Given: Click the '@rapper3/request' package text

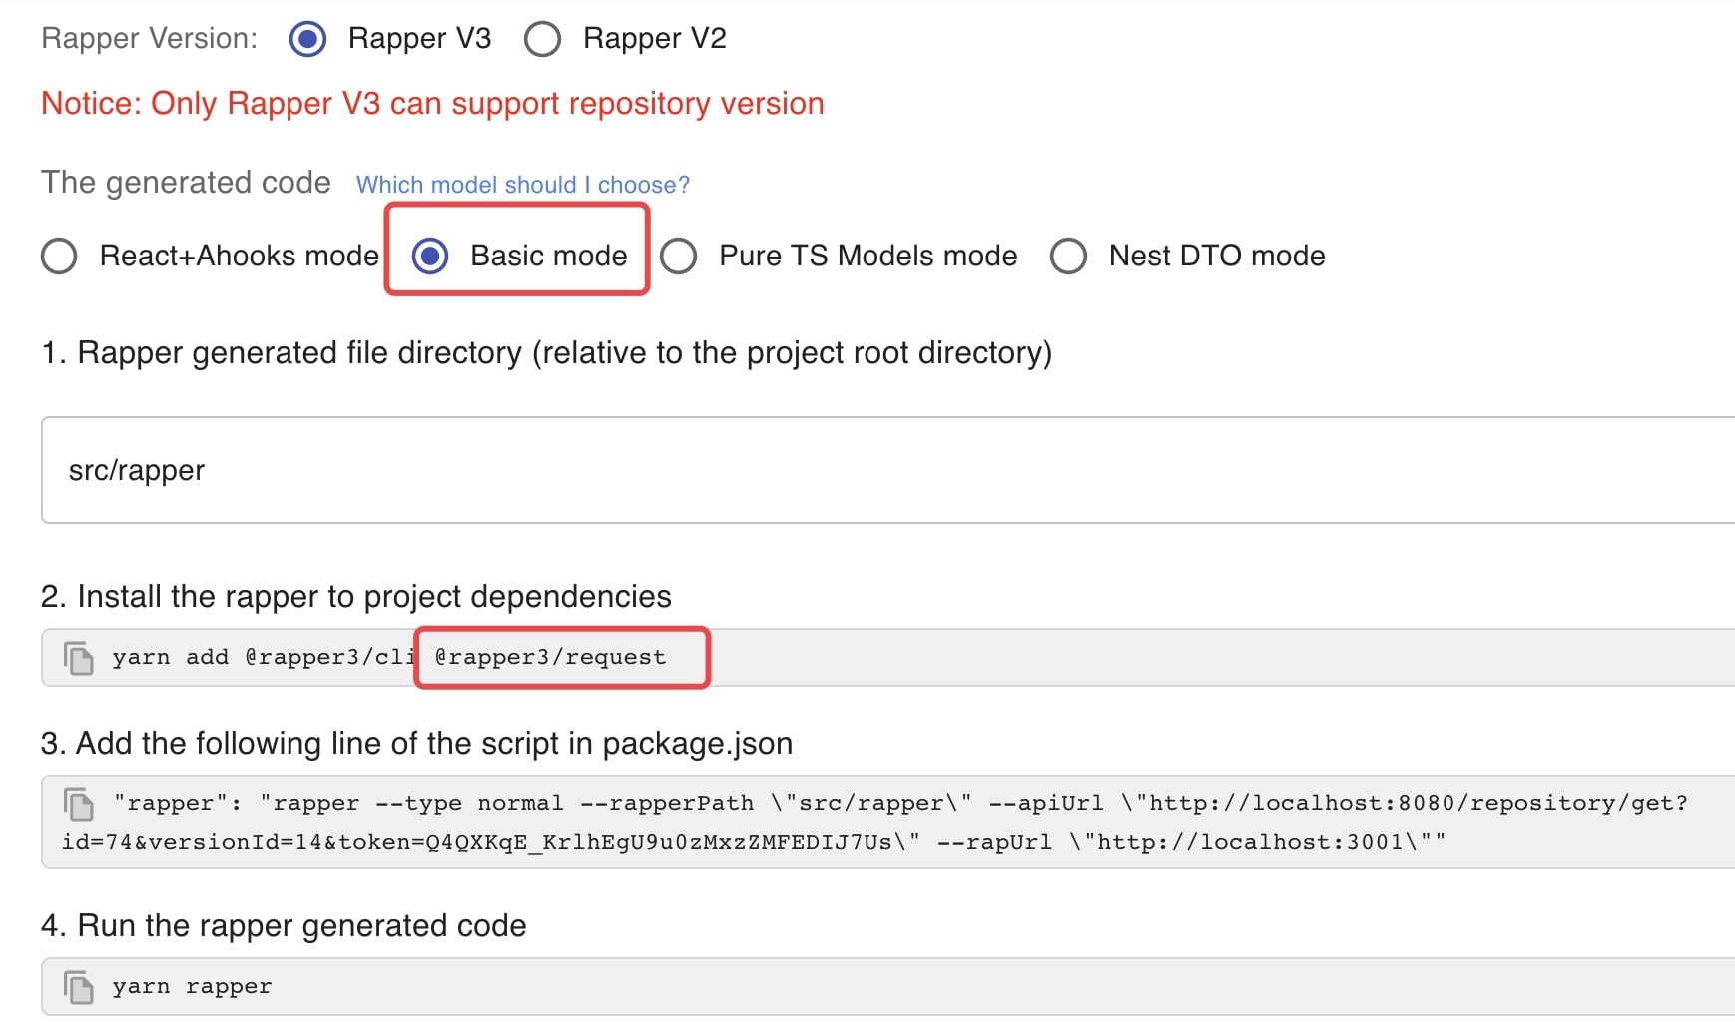Looking at the screenshot, I should (551, 657).
